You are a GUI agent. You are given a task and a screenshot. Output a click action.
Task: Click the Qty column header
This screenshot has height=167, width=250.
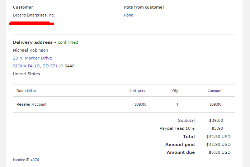175,91
